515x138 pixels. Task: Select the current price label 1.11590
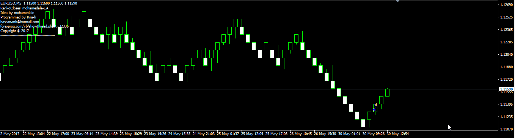pos(506,89)
